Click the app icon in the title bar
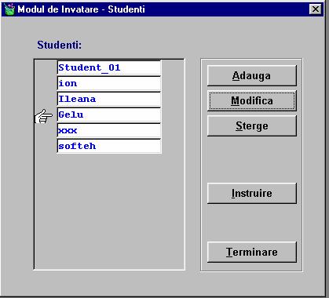The height and width of the screenshot is (298, 329). (x=9, y=9)
